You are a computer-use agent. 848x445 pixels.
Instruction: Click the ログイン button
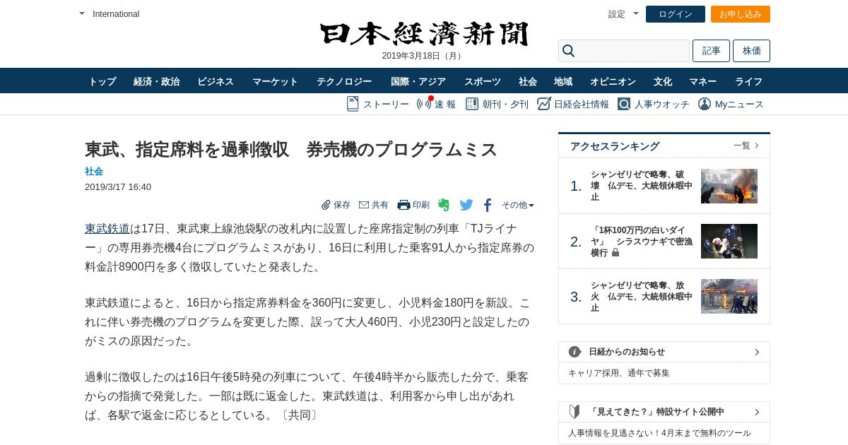click(x=676, y=14)
